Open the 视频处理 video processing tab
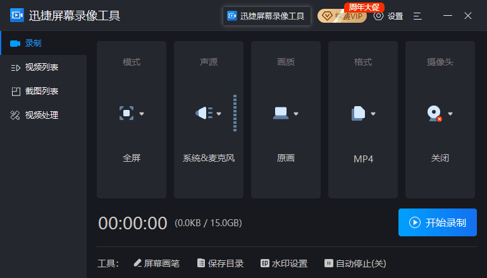The width and height of the screenshot is (487, 278). [44, 115]
